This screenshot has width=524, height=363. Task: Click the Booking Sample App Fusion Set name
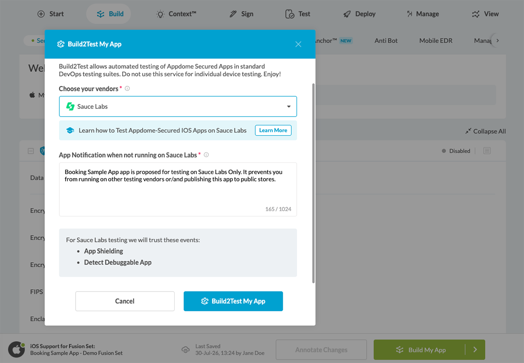[x=76, y=353]
